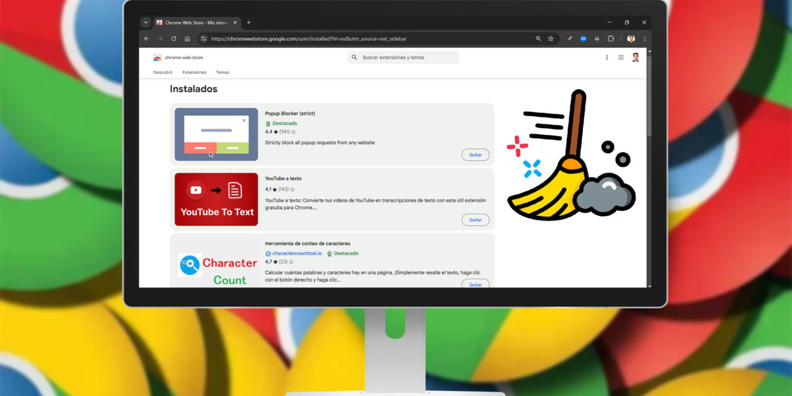The image size is (792, 396).
Task: Open the web store three-dot options menu
Action: 606,58
